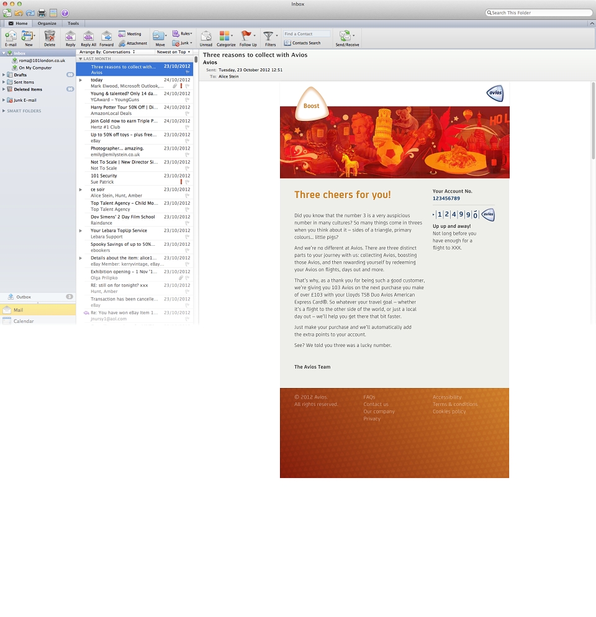Select the Deleted Items folder
This screenshot has width=596, height=617.
coord(27,89)
